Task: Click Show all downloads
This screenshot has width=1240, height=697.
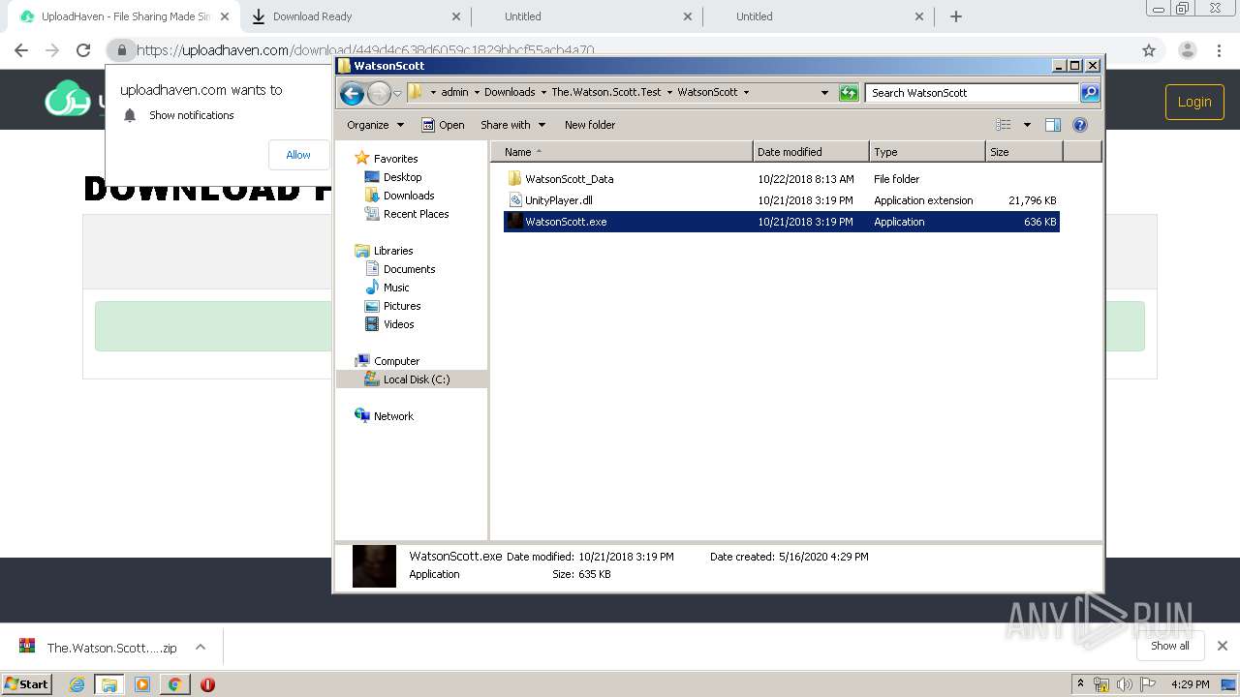Action: (x=1170, y=646)
